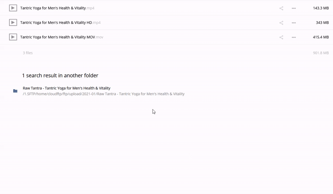Click the '3 files' summary text
Viewport: 333px width, 194px height.
28,53
